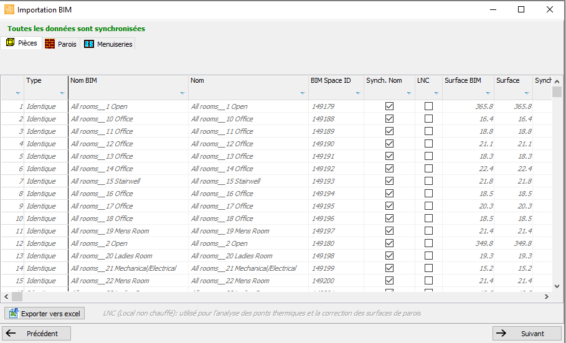This screenshot has width=566, height=343.
Task: Continue with the Suivant button
Action: [x=527, y=333]
